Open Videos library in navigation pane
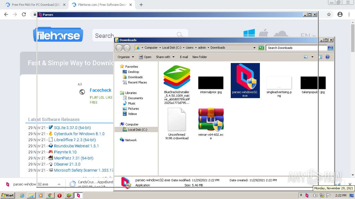355x199 pixels. pyautogui.click(x=132, y=114)
